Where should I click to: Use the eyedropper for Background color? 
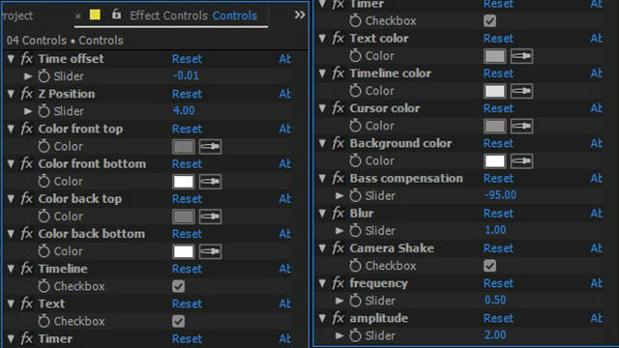[x=521, y=161]
